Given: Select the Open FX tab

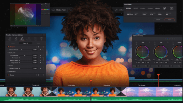Looking at the screenshot, I should coord(25,43).
